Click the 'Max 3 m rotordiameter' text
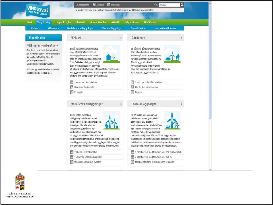The height and width of the screenshot is (205, 273). pyautogui.click(x=84, y=87)
